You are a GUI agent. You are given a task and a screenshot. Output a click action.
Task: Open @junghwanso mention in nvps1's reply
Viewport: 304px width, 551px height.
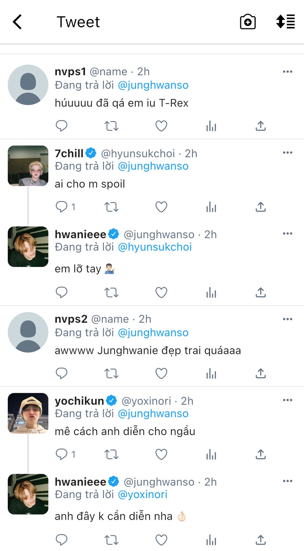(x=153, y=85)
